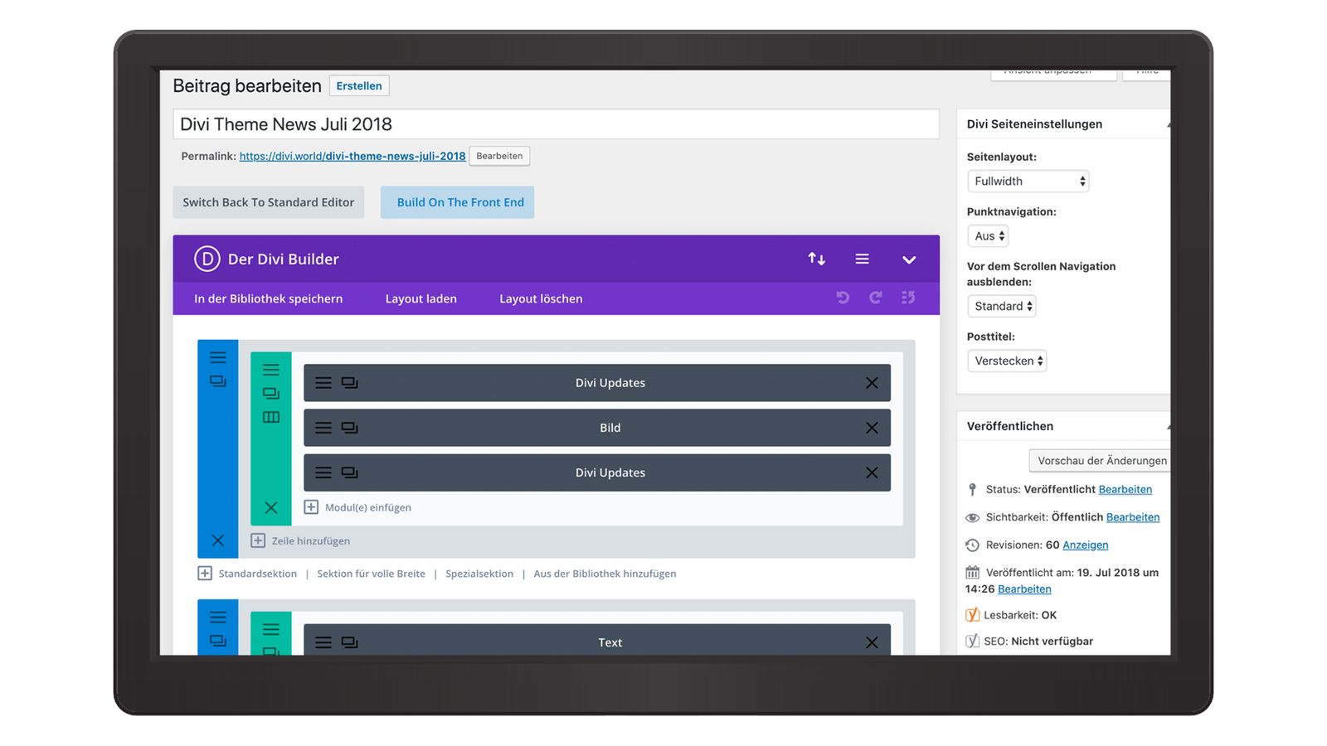This screenshot has width=1327, height=746.
Task: Click Switch Back To Standard Editor
Action: click(268, 202)
